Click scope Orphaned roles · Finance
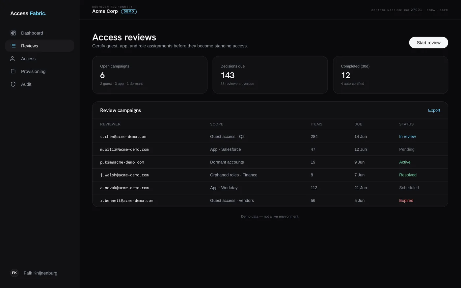 (x=234, y=175)
